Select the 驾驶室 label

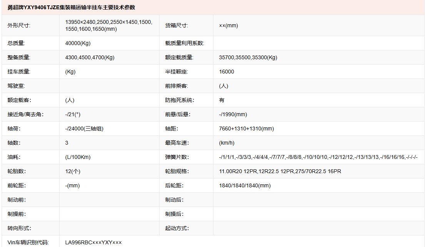click(16, 86)
